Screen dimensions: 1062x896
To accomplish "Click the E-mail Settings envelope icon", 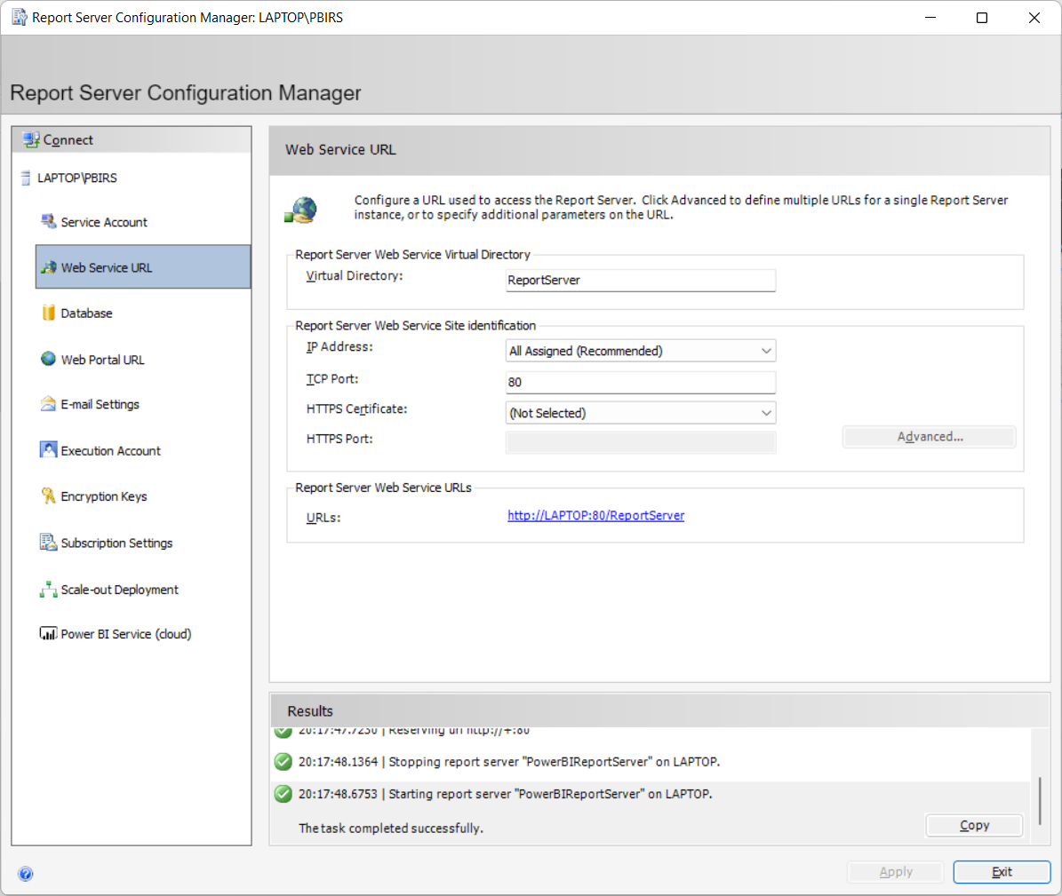I will click(x=48, y=404).
